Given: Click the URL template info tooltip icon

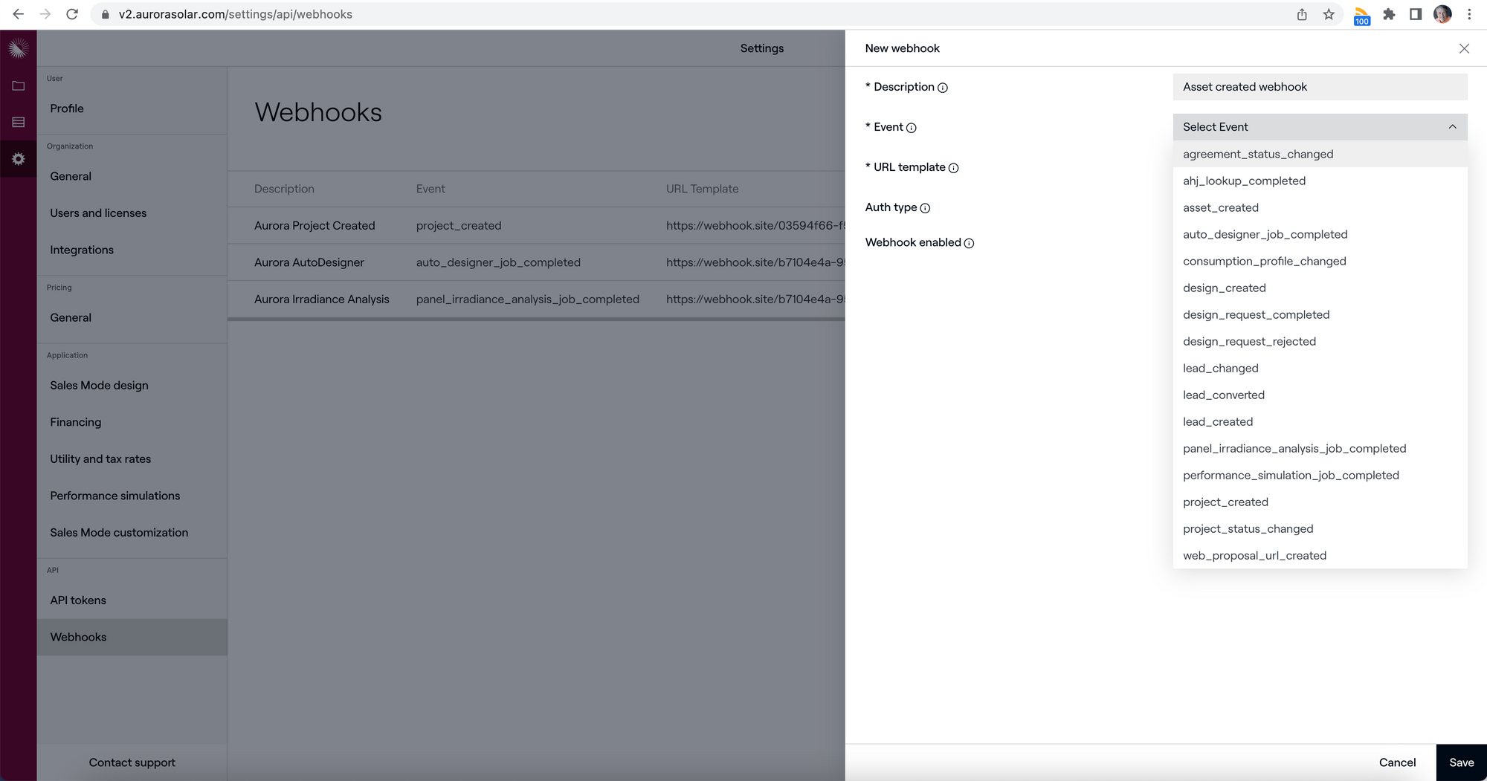Looking at the screenshot, I should 955,168.
